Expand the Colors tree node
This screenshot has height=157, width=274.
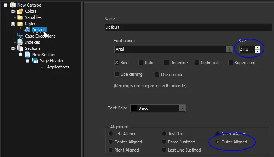13,11
